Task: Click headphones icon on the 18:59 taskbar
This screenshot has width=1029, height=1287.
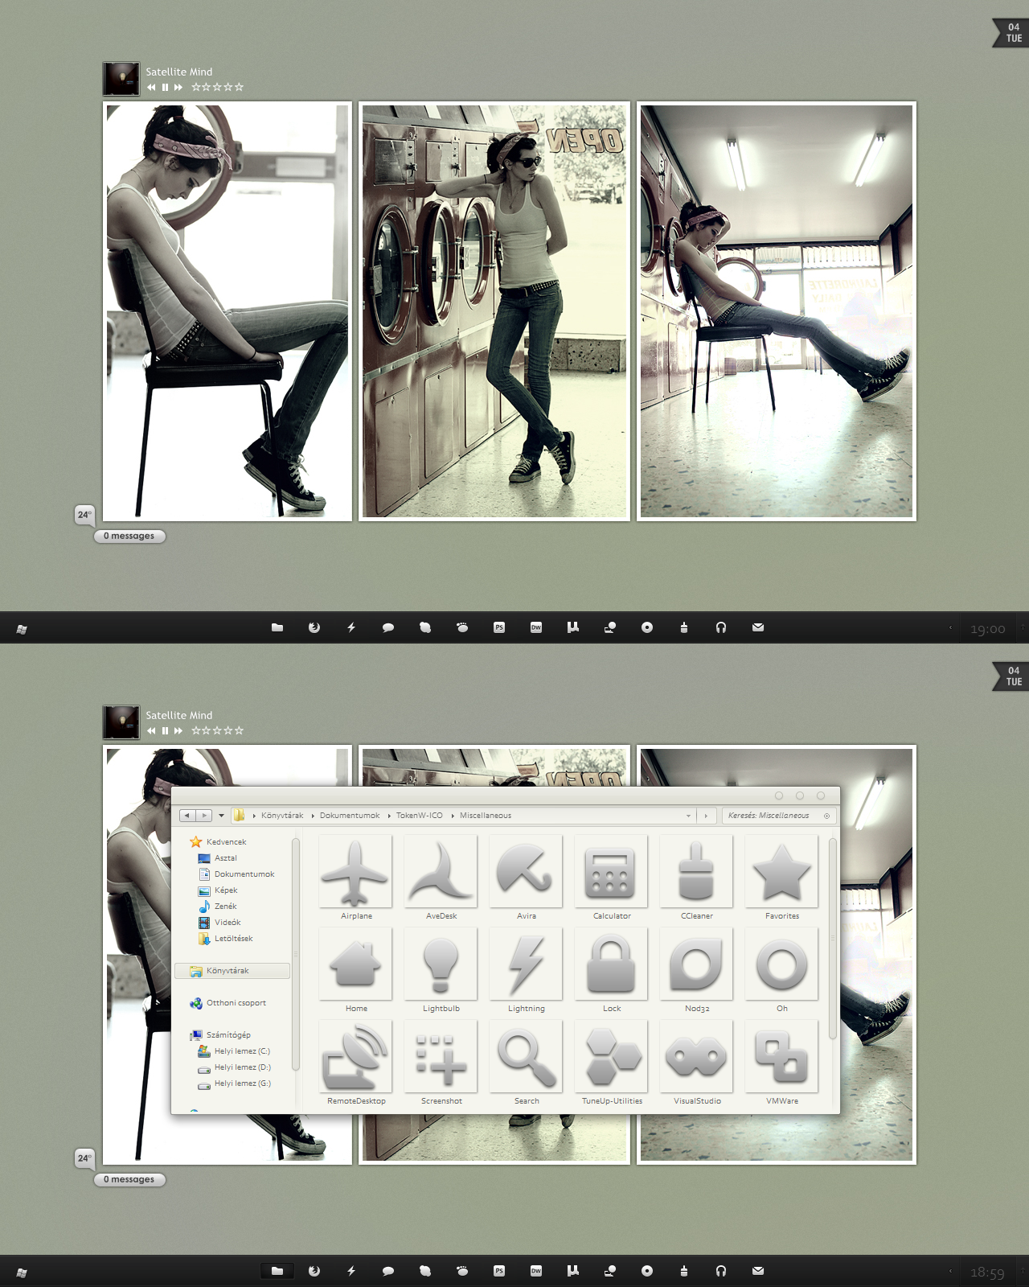Action: [x=721, y=1271]
